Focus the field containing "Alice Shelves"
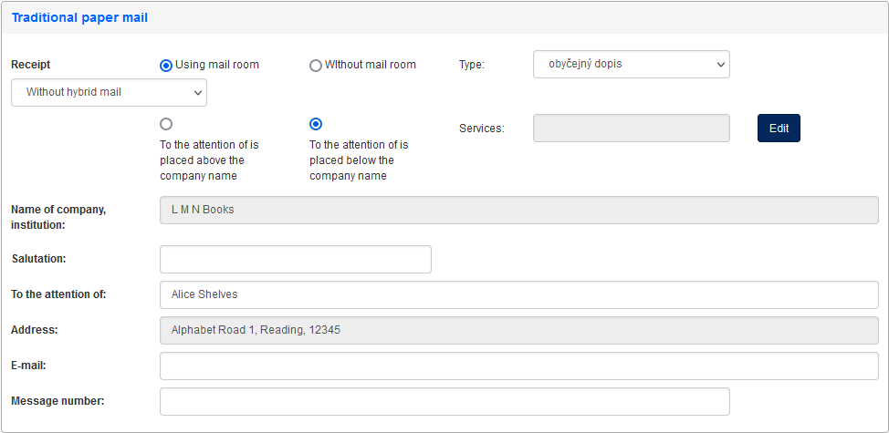 (x=518, y=294)
